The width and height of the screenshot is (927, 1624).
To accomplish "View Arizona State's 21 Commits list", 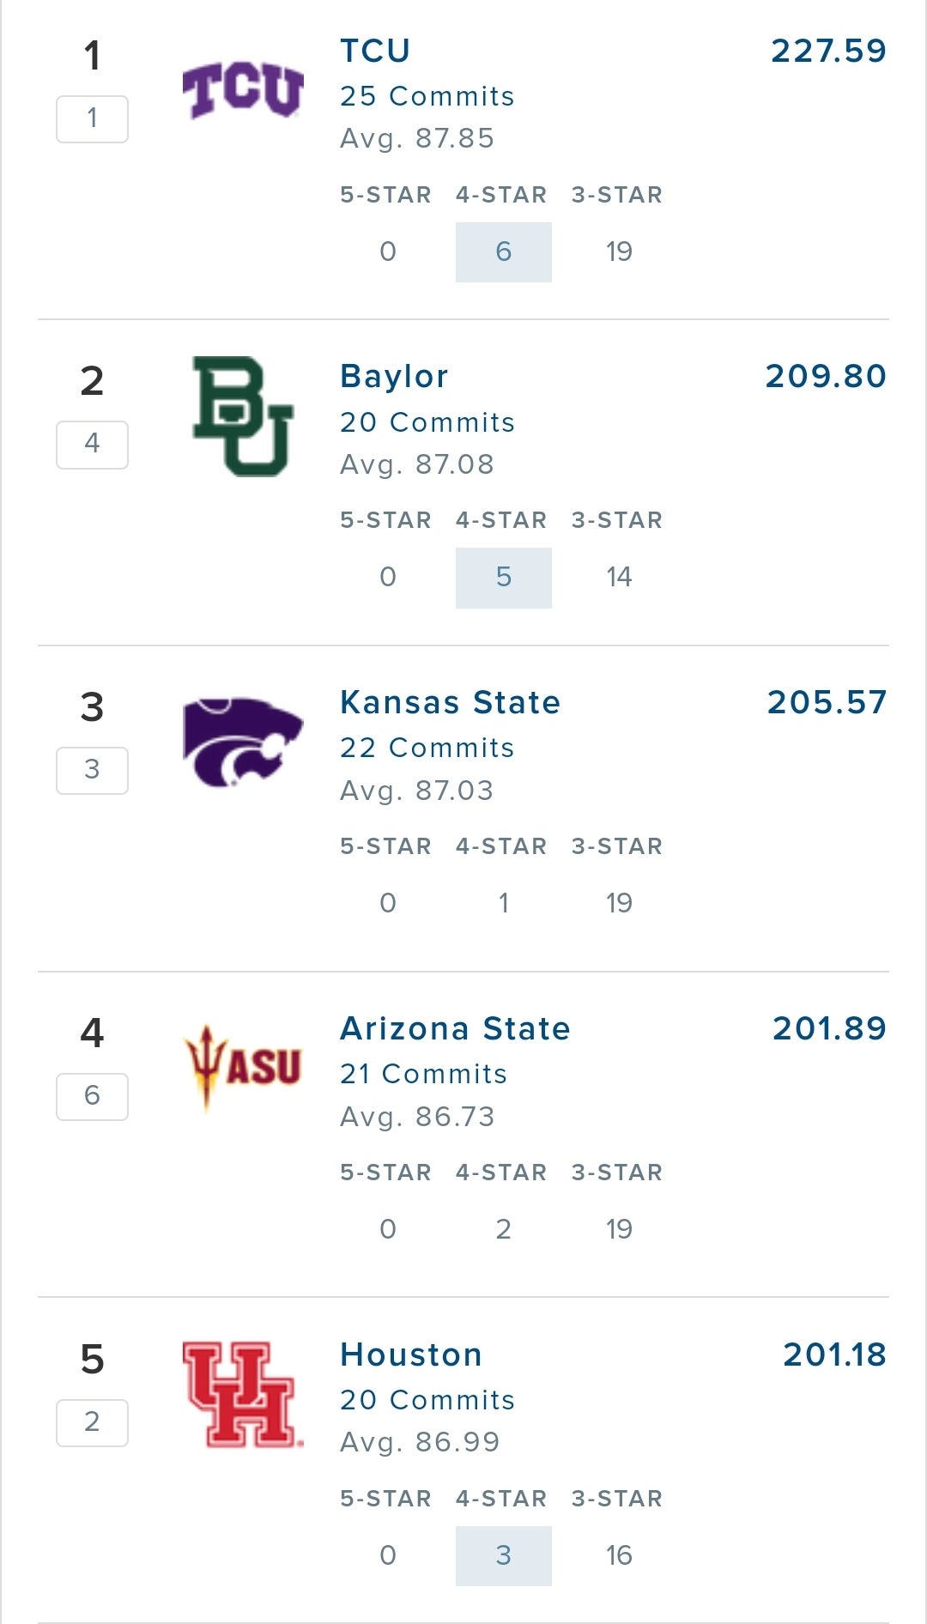I will click(423, 1074).
